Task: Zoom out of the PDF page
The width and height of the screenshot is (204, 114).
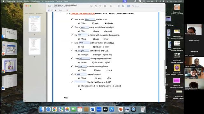Action: tap(96, 6)
